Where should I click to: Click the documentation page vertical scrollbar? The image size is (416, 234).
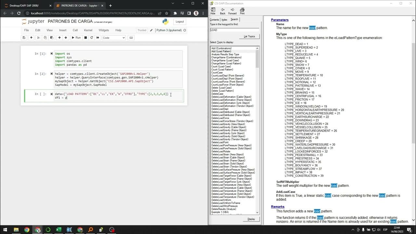point(414,120)
